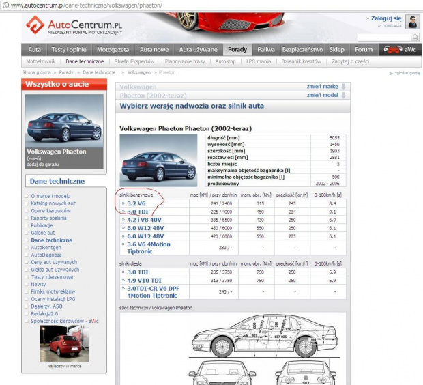
Task: Open Zapytaj o części submenu item
Action: [x=351, y=61]
